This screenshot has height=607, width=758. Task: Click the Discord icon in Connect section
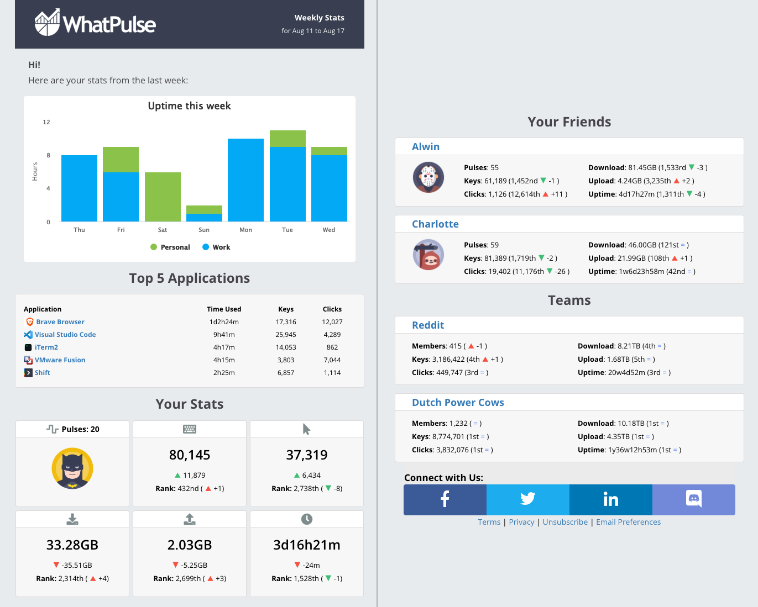click(x=693, y=499)
